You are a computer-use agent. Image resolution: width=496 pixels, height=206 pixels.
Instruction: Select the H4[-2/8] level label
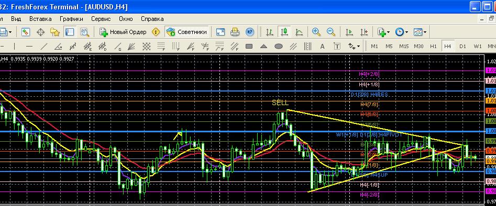coord(369,194)
